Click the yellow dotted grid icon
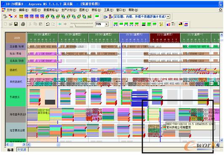Viewport: 224px width, 155px height. tap(161, 24)
